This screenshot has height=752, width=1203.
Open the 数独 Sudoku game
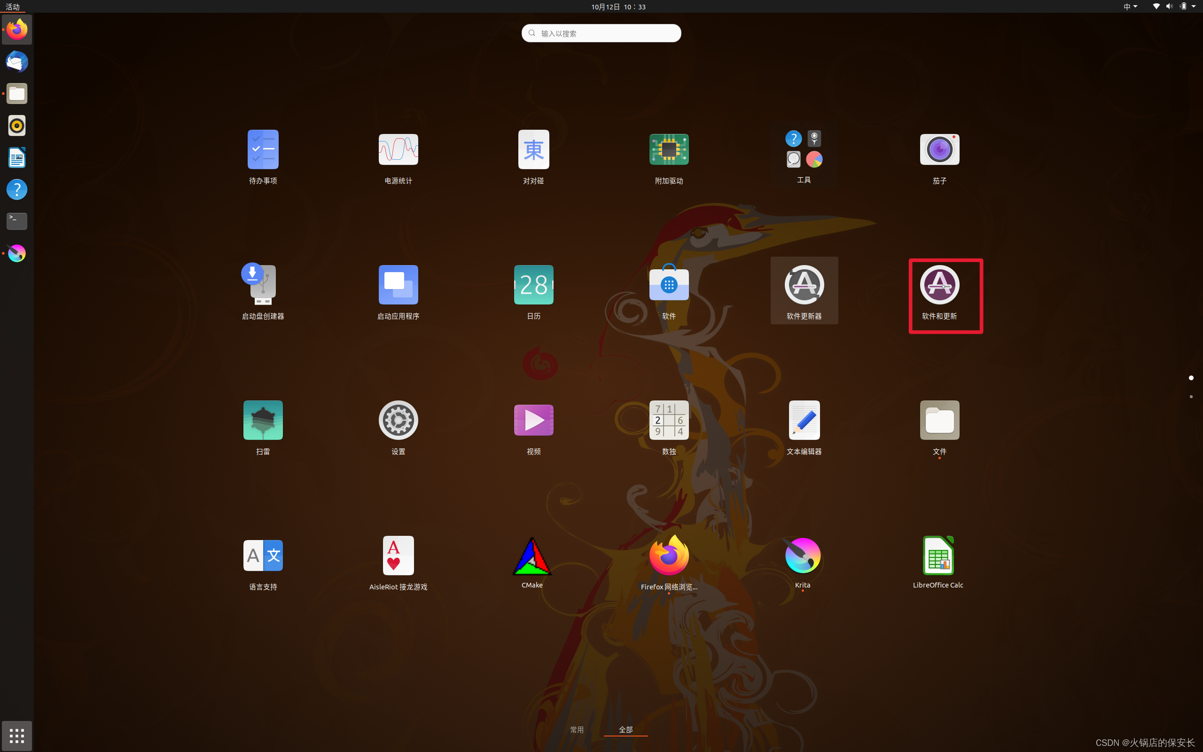[x=669, y=428]
